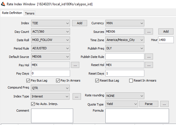Image resolution: width=176 pixels, height=125 pixels.
Task: Open the Publish Date Rule ellipsis button
Action: (149, 57)
